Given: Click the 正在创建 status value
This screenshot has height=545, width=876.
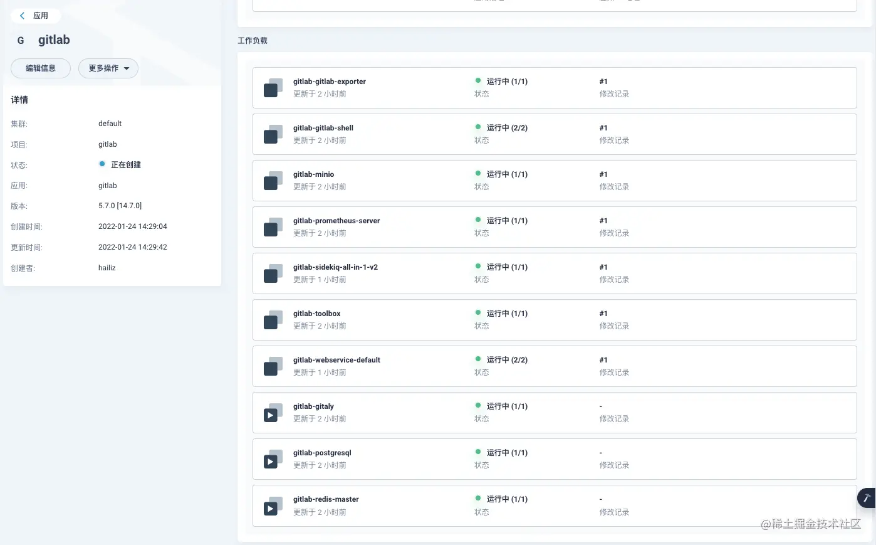Looking at the screenshot, I should (x=126, y=165).
